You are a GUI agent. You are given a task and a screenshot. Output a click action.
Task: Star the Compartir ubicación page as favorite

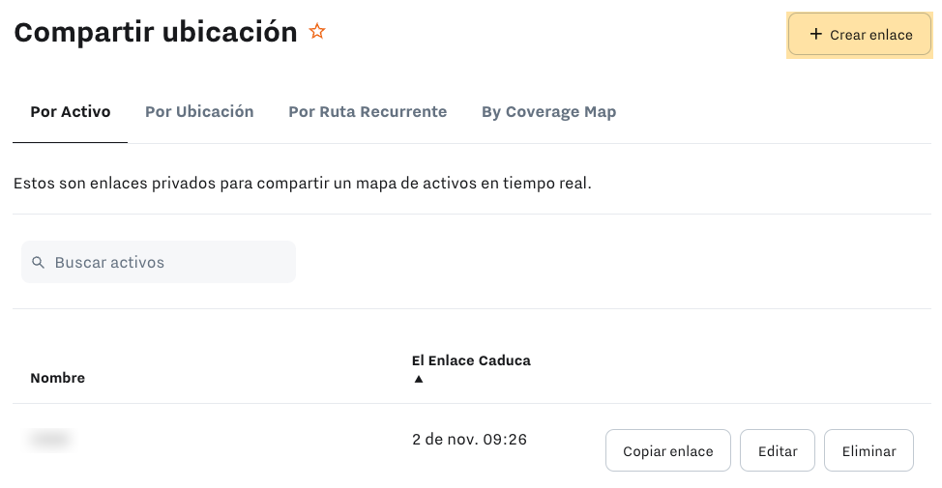coord(317,32)
